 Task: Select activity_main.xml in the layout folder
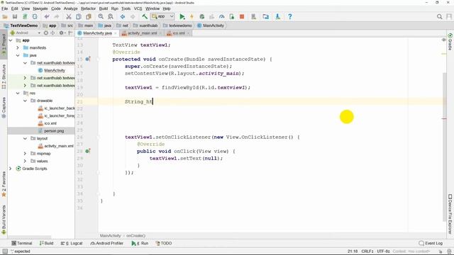click(x=59, y=146)
